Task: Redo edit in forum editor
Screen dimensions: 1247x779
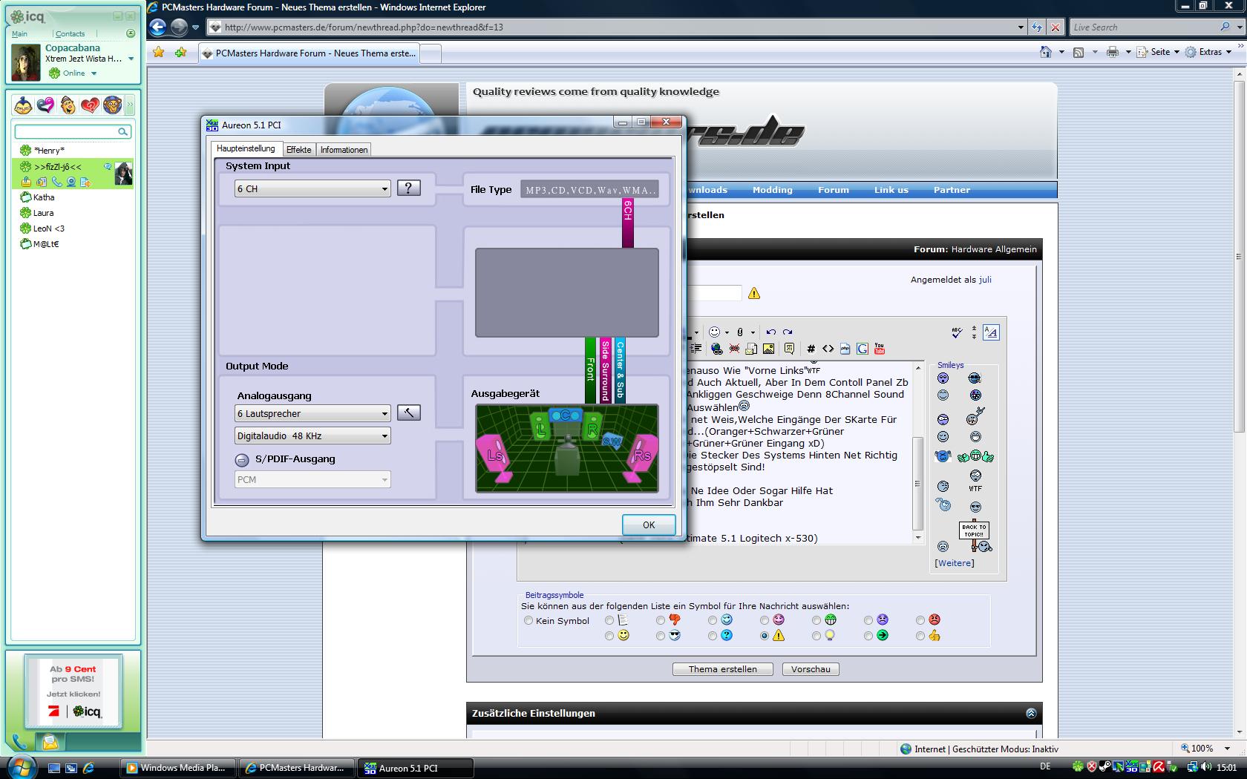Action: [788, 332]
